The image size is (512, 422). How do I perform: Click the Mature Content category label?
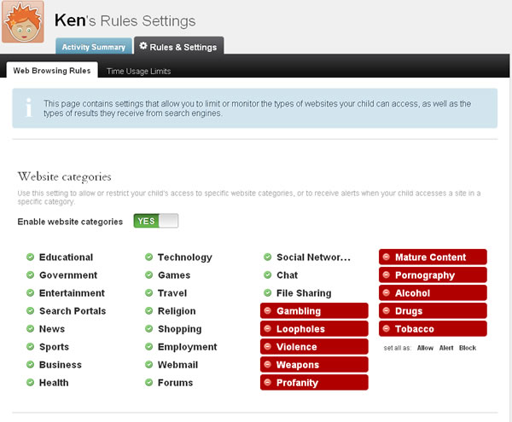[430, 257]
